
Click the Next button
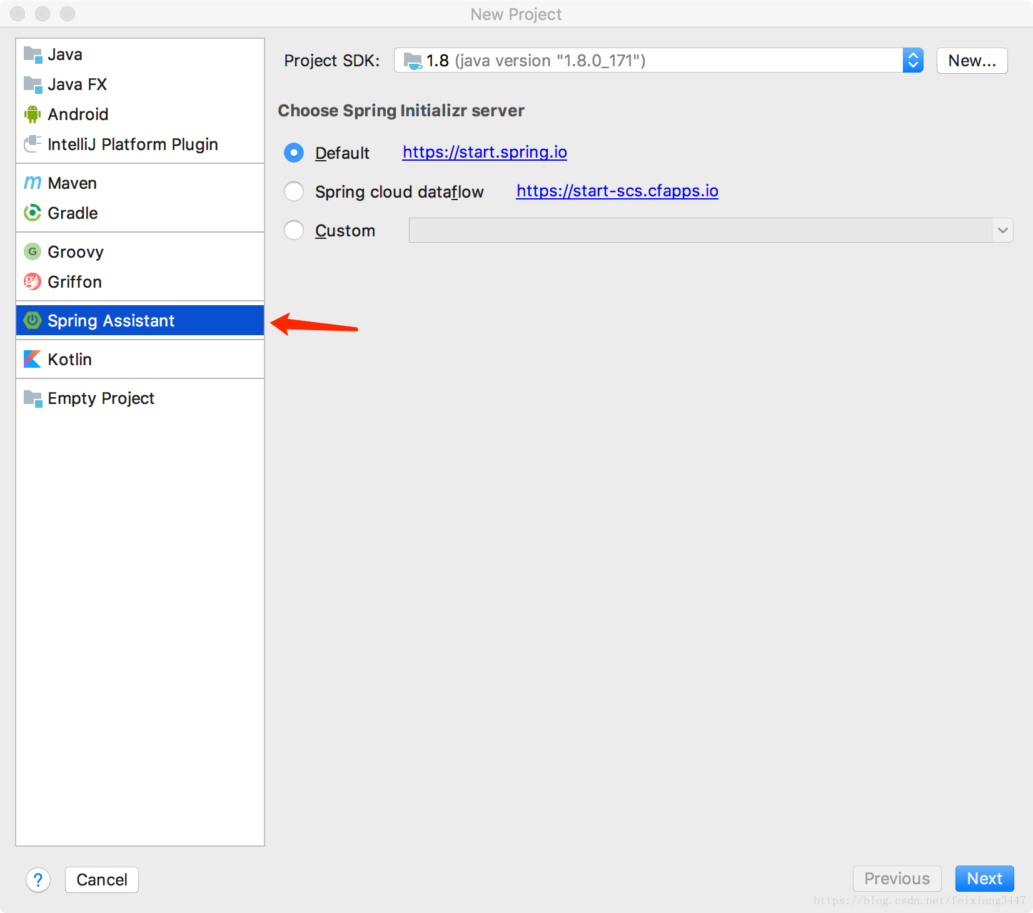(x=984, y=879)
